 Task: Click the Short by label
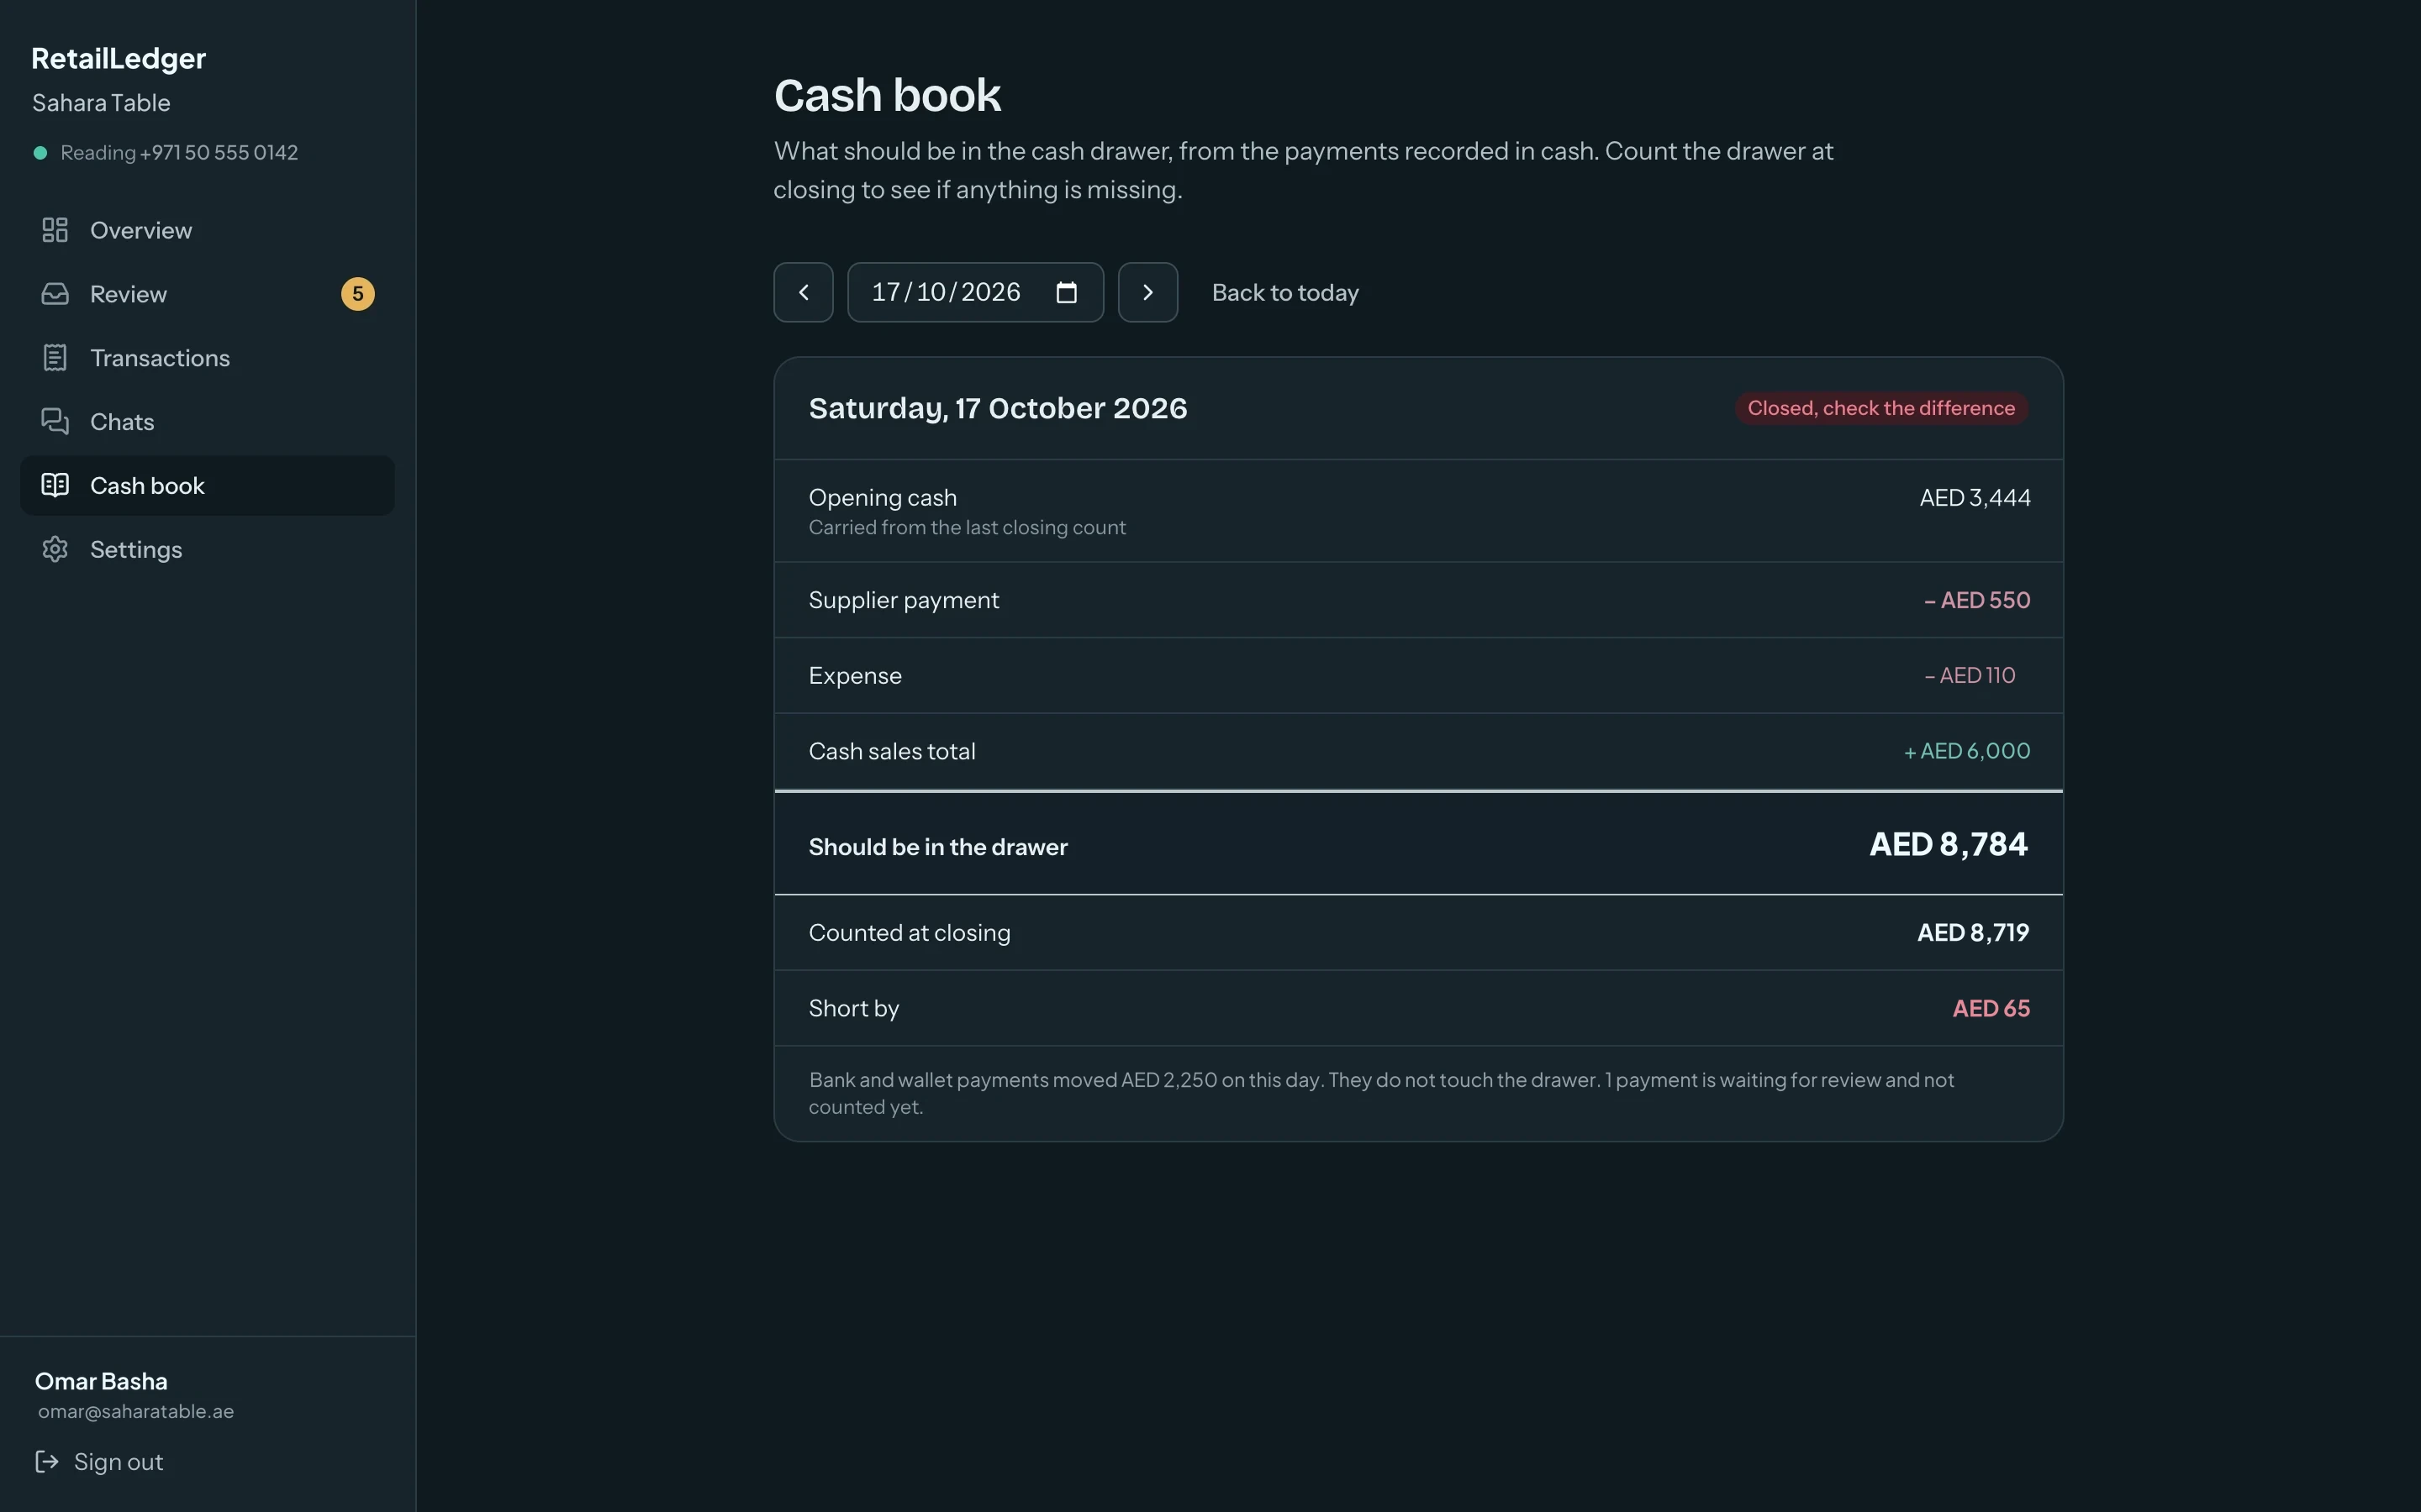point(853,1009)
